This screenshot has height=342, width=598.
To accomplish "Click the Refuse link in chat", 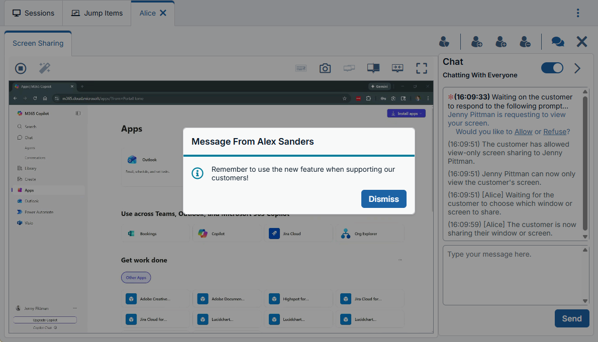I will click(554, 132).
